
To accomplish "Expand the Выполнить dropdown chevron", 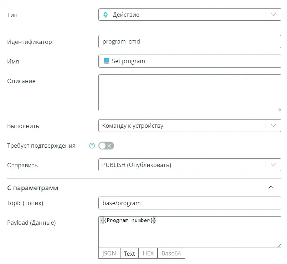I will point(273,126).
